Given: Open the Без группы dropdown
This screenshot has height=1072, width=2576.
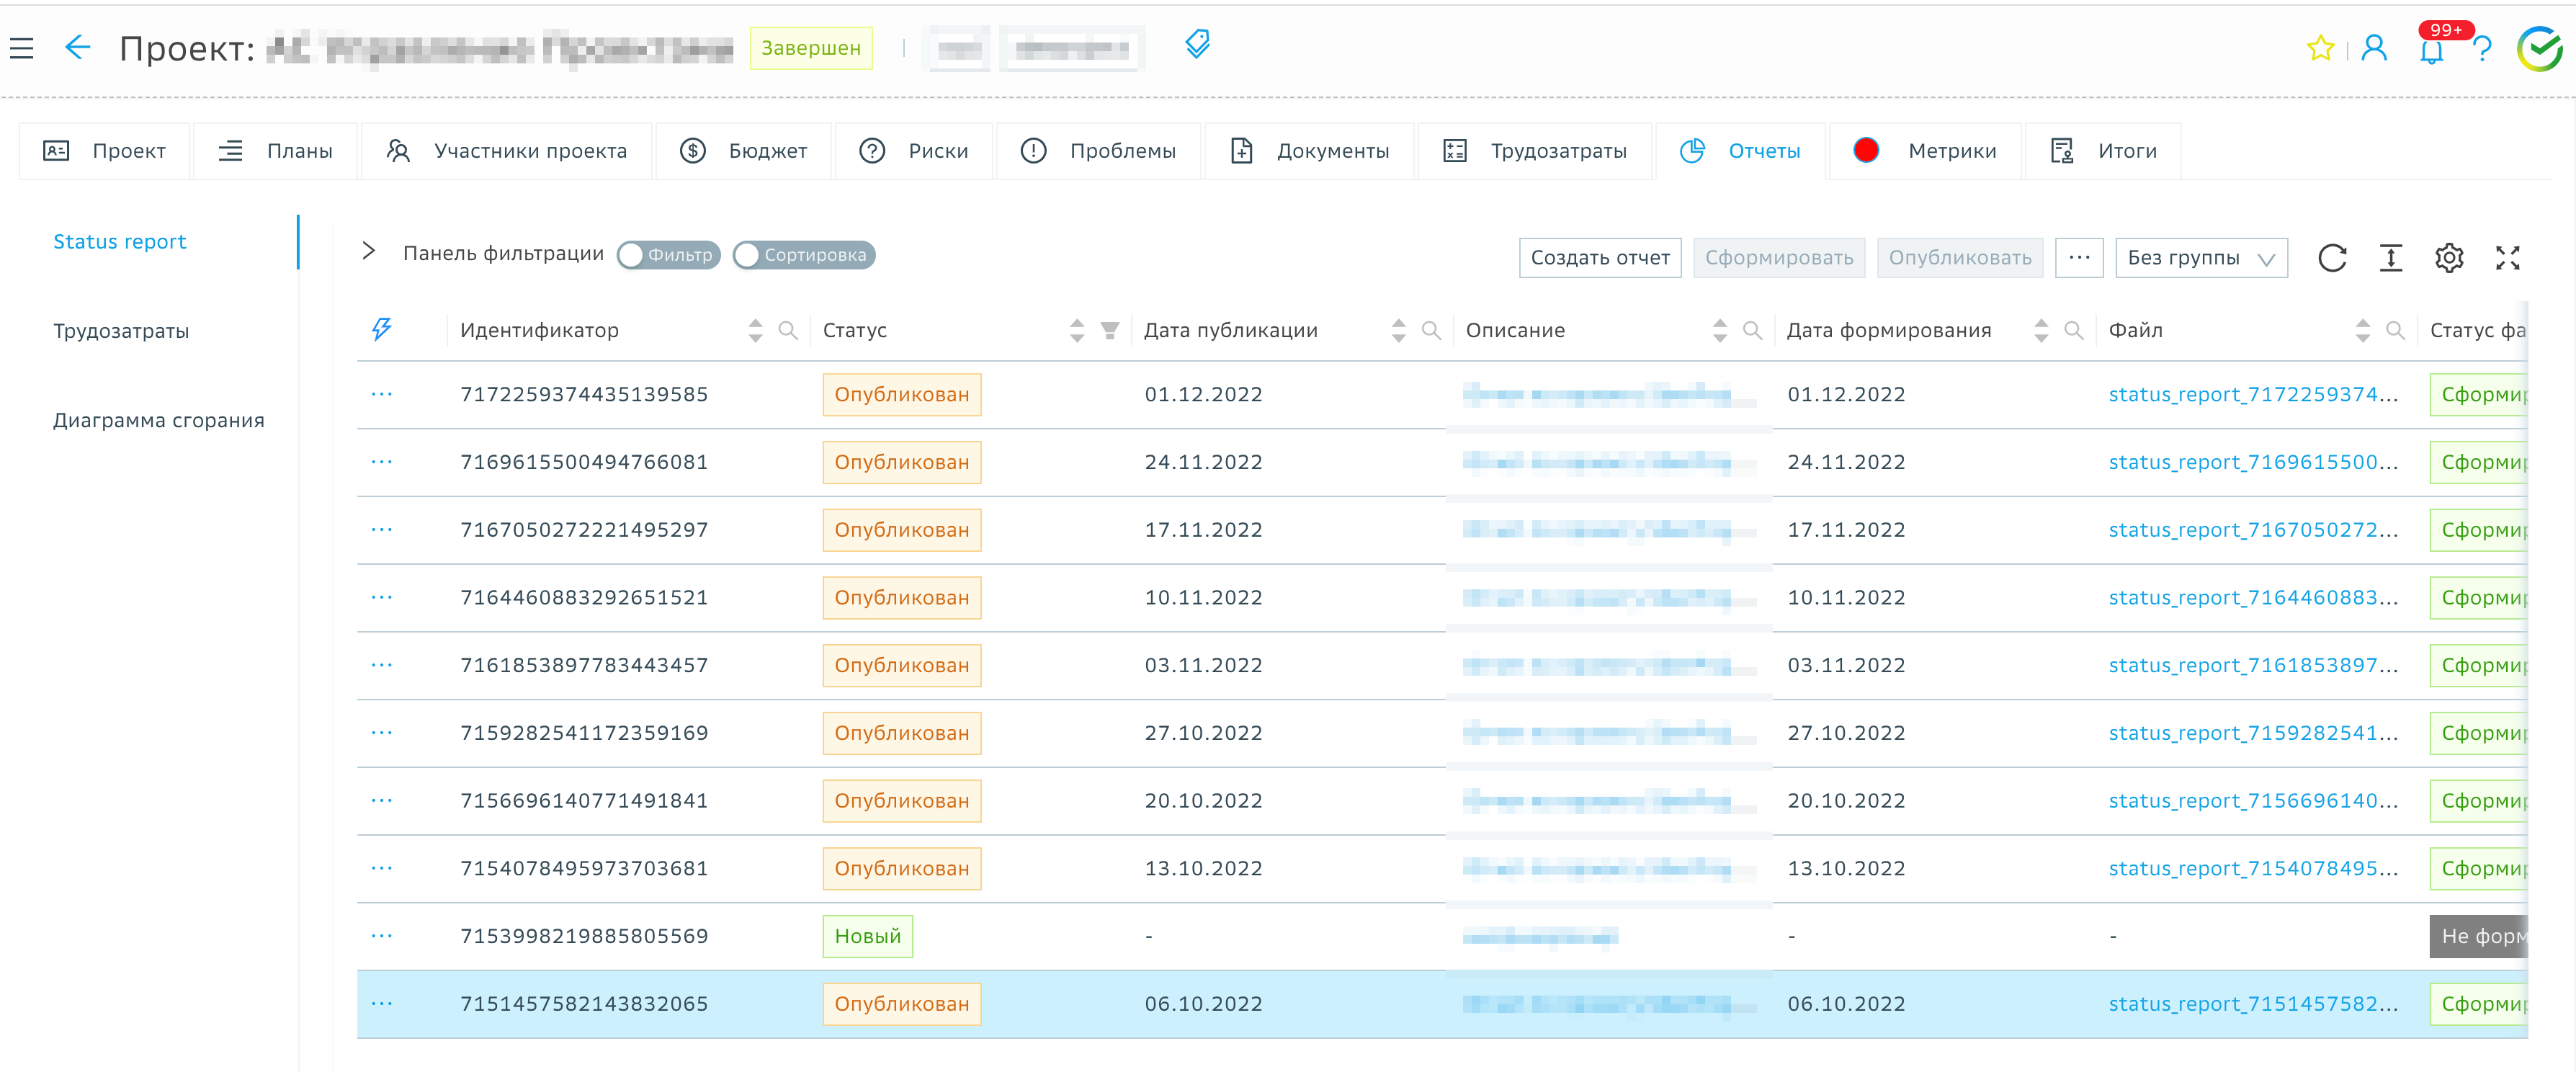Looking at the screenshot, I should pos(2201,258).
